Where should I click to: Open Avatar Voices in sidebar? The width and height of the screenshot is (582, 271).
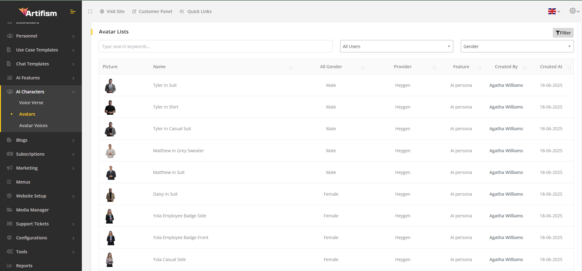(33, 126)
